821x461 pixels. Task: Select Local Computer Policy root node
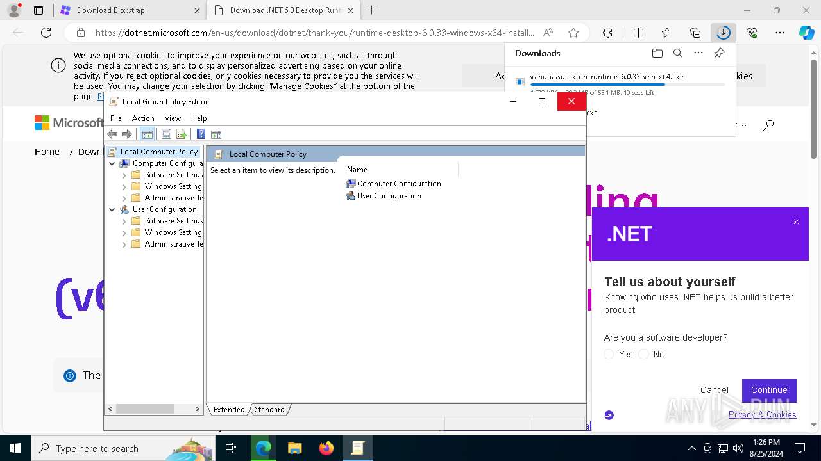coord(153,152)
